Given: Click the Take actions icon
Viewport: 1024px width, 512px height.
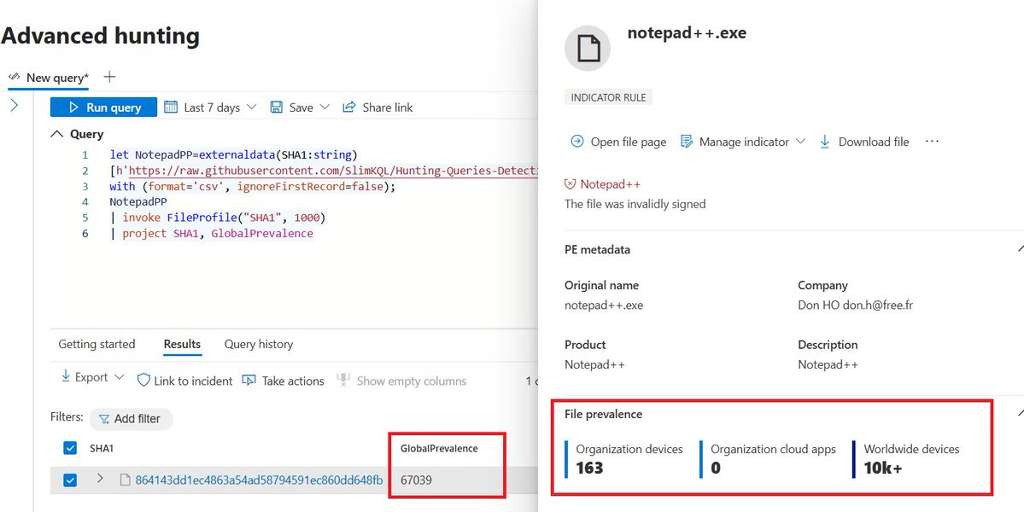Looking at the screenshot, I should 249,381.
